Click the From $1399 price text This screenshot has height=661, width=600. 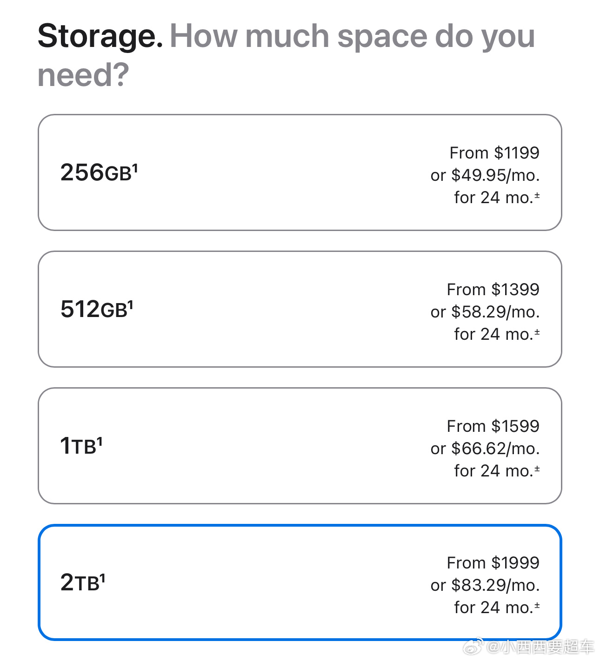[493, 289]
